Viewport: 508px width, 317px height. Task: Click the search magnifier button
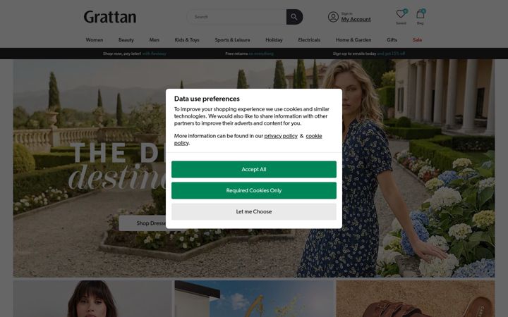coord(294,17)
